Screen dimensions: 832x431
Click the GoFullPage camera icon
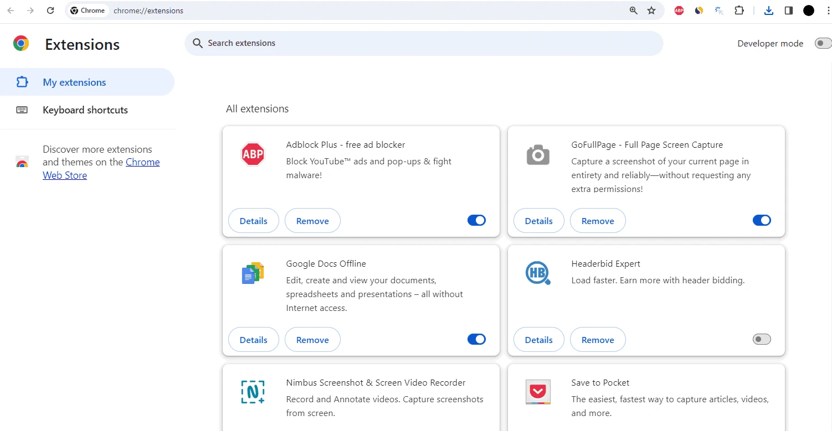click(x=538, y=155)
